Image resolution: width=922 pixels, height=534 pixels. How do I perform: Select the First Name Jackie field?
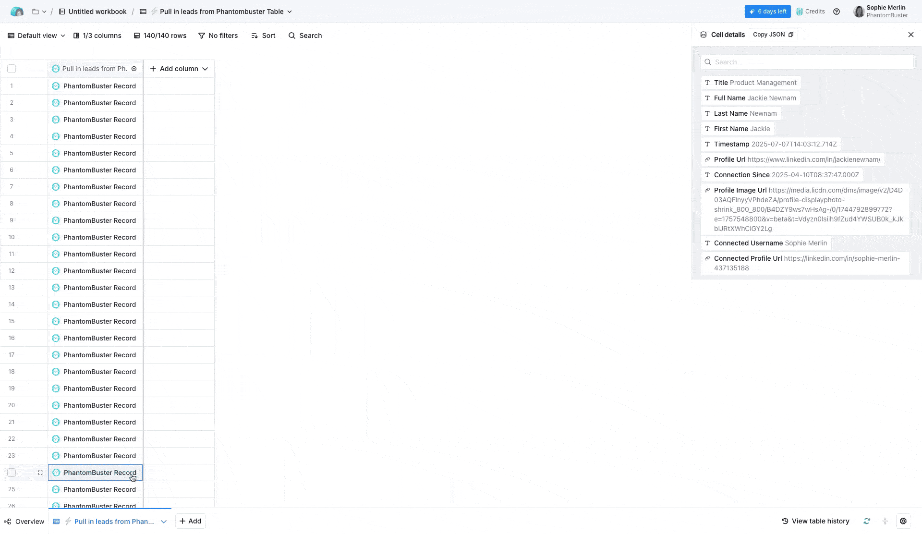tap(738, 129)
